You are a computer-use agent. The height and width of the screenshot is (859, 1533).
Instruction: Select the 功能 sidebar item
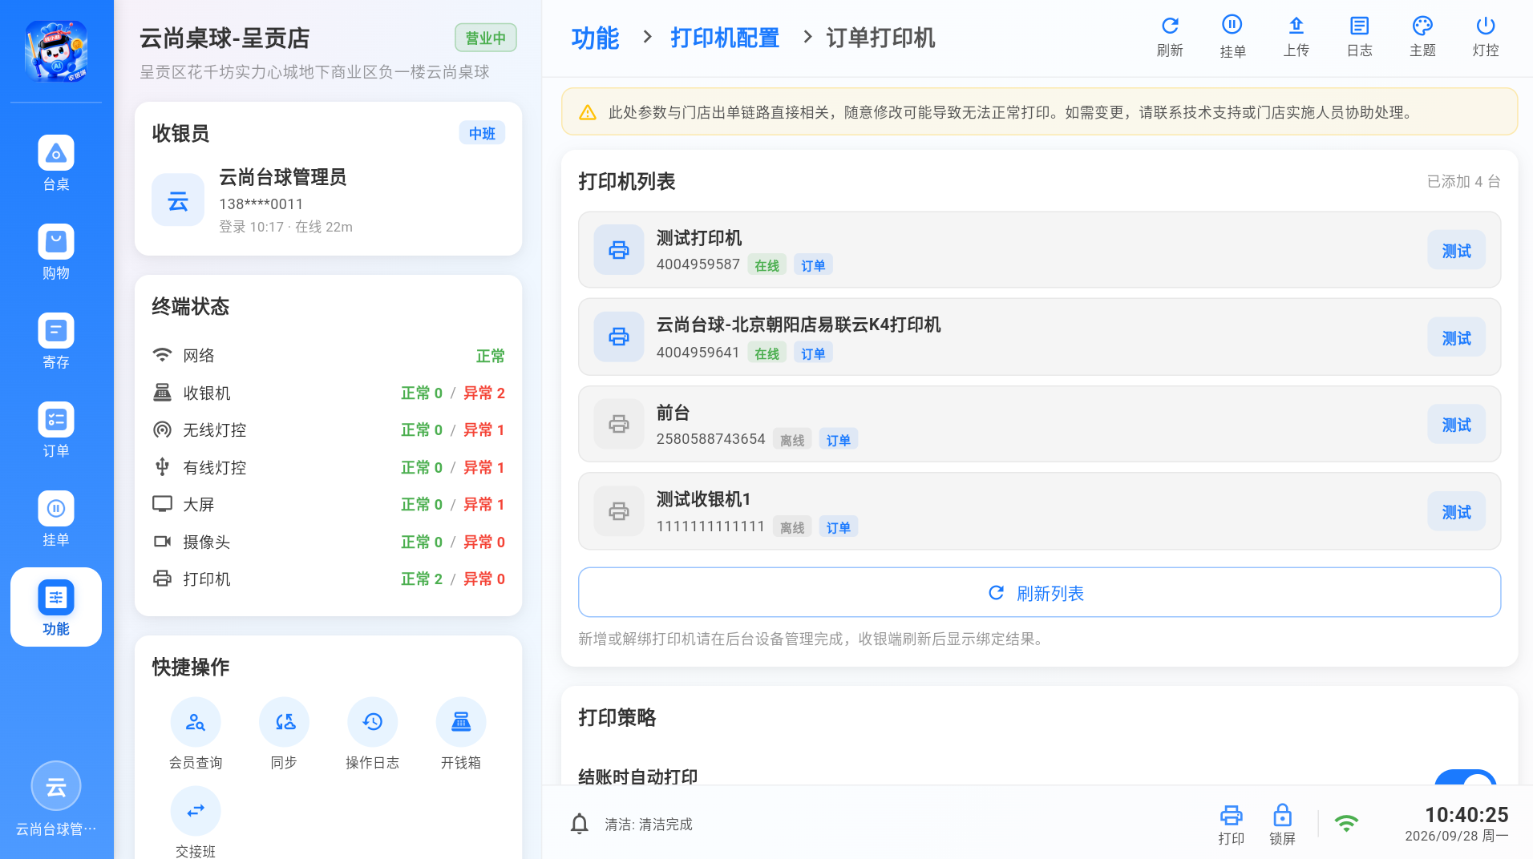pyautogui.click(x=55, y=607)
